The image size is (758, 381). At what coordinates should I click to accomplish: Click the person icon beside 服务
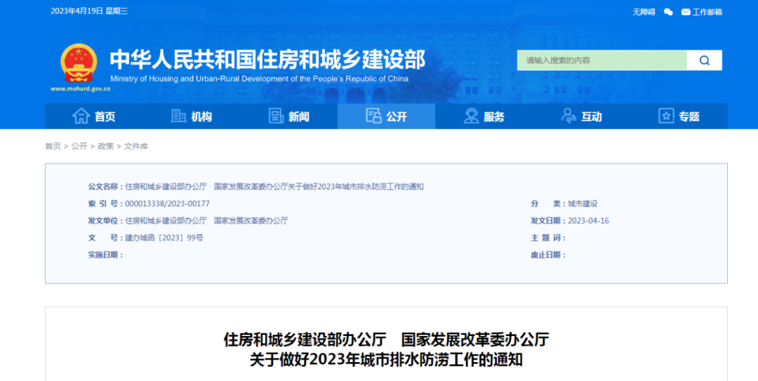coord(472,116)
